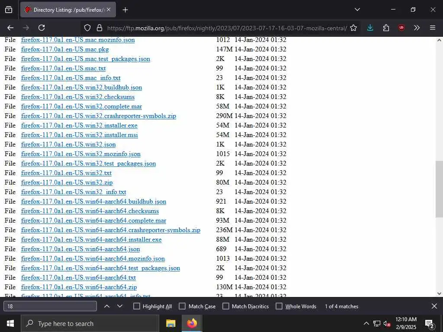Download win32.crashreporter-symbols.zip
Image resolution: width=443 pixels, height=332 pixels.
pos(99,116)
